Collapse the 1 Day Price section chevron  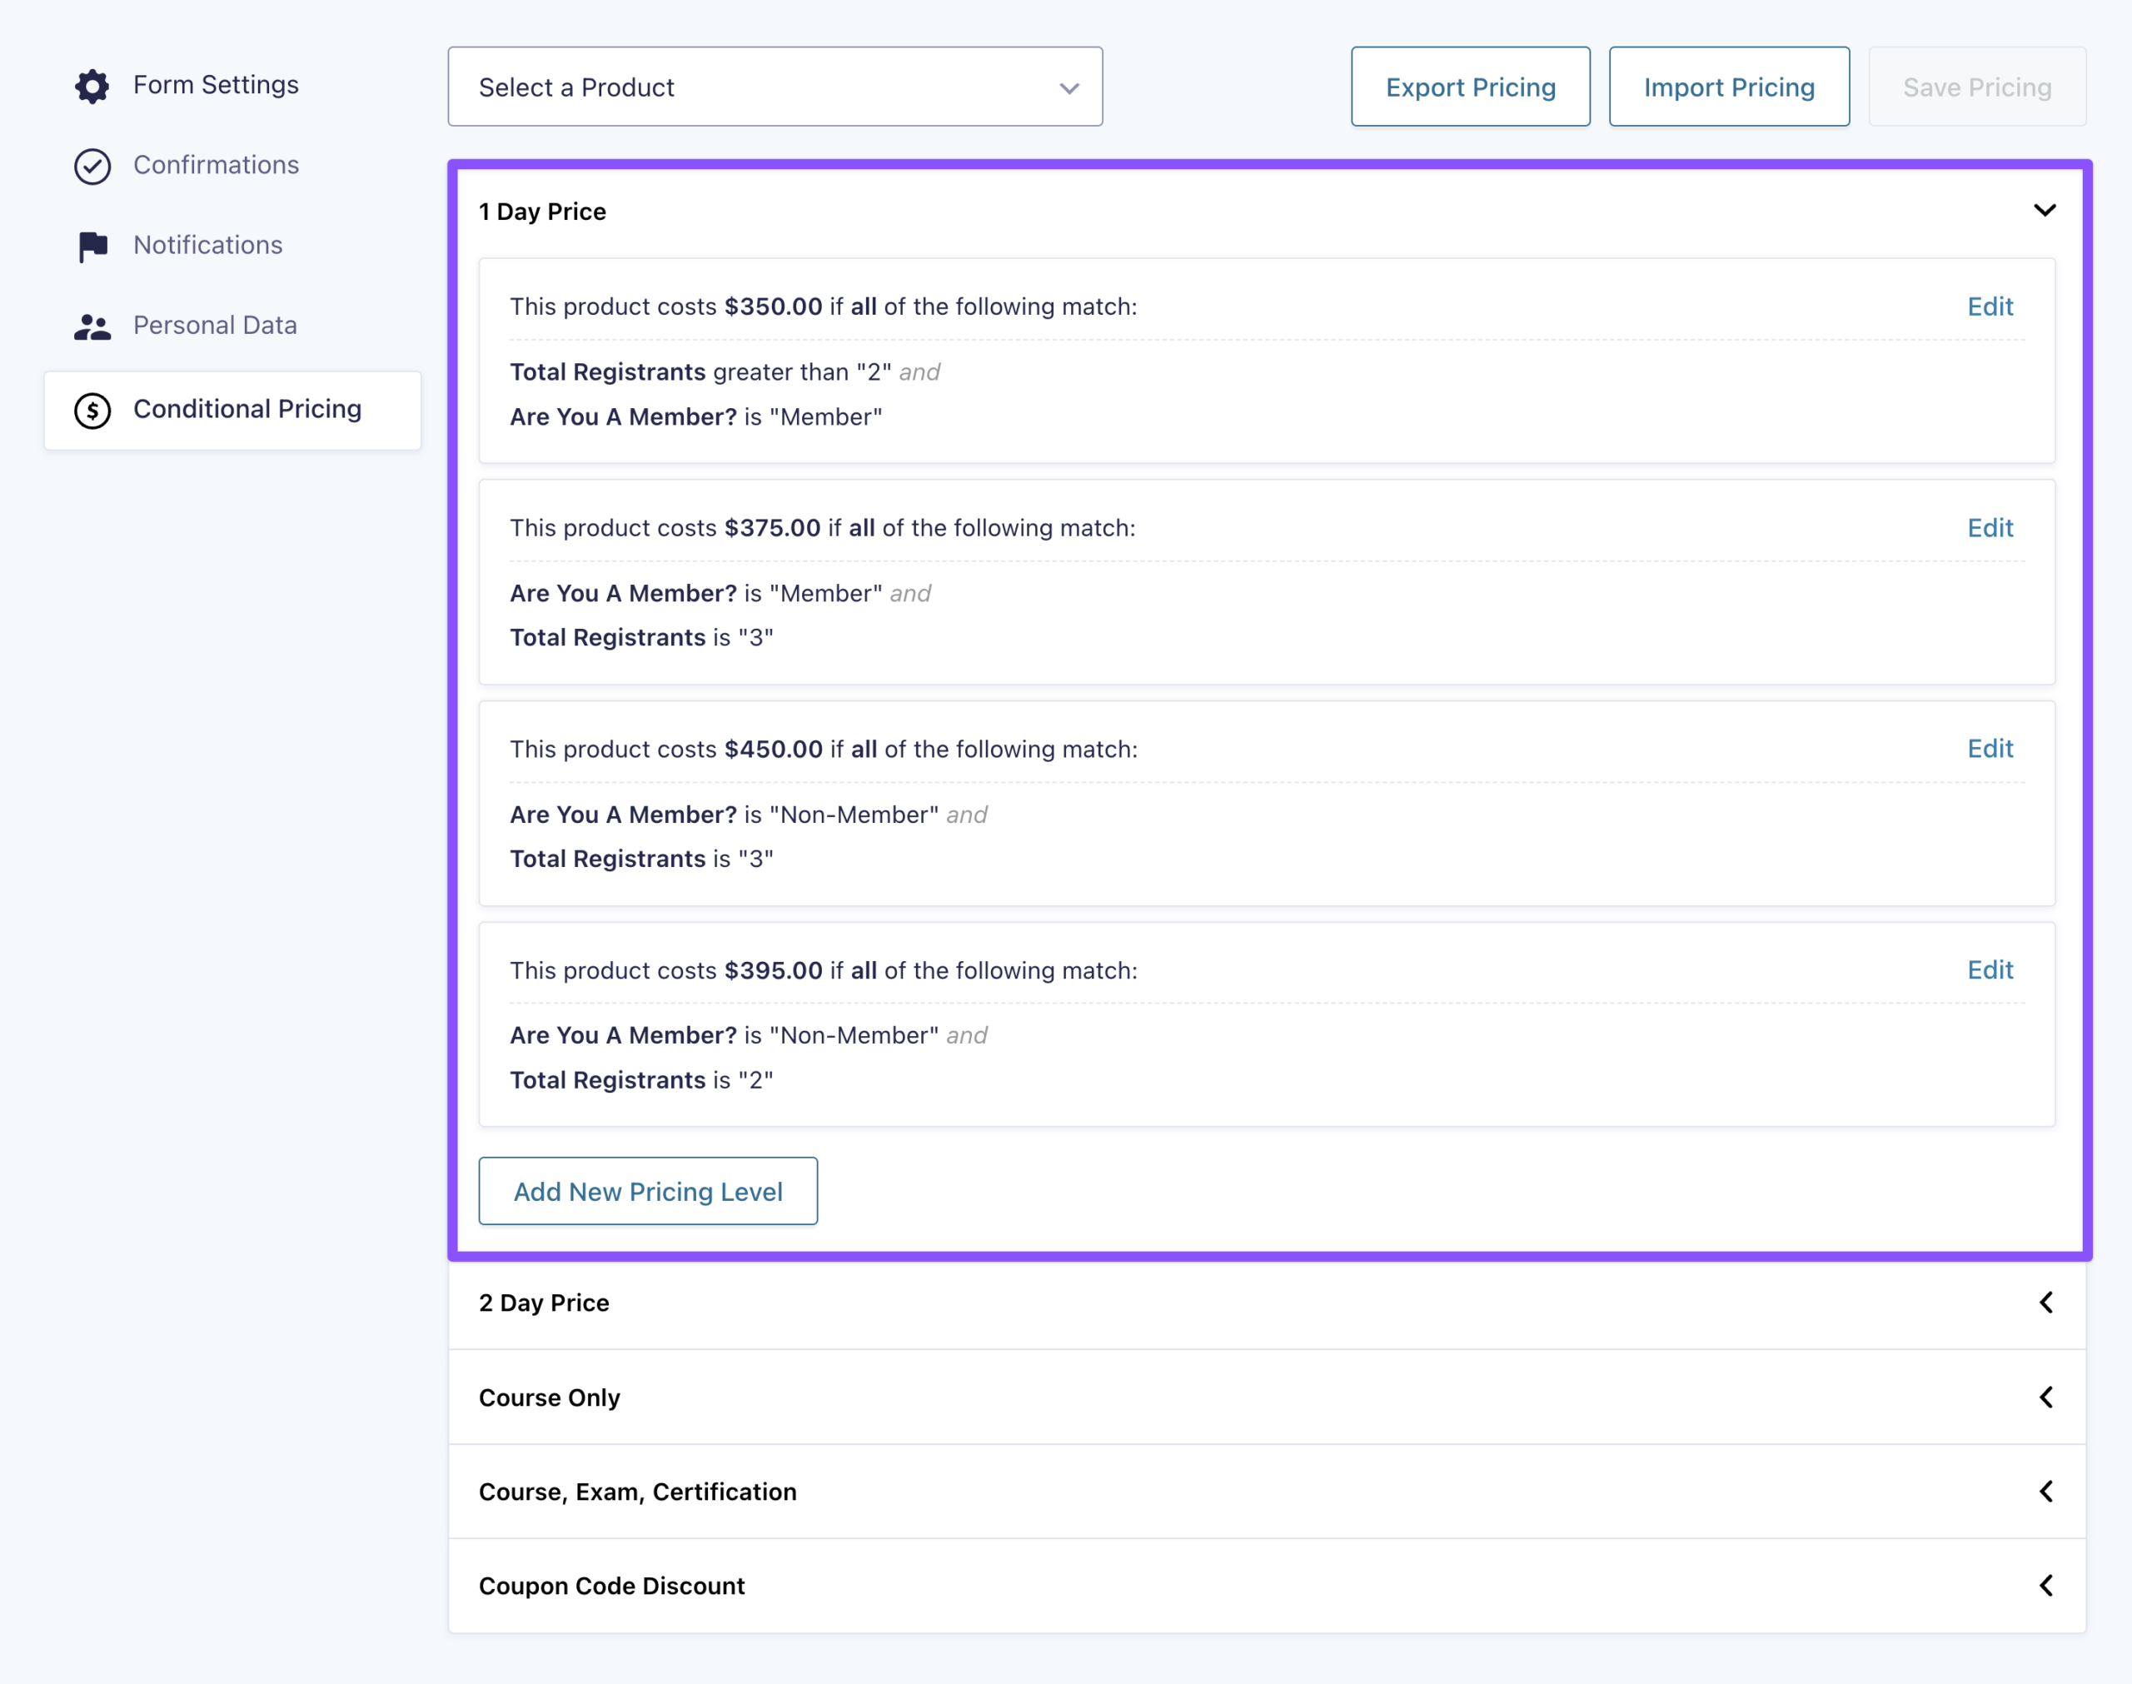tap(2045, 210)
